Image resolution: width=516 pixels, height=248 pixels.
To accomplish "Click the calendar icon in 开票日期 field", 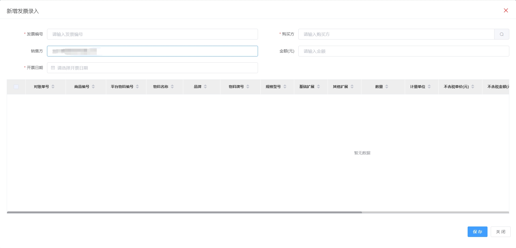I will click(53, 68).
